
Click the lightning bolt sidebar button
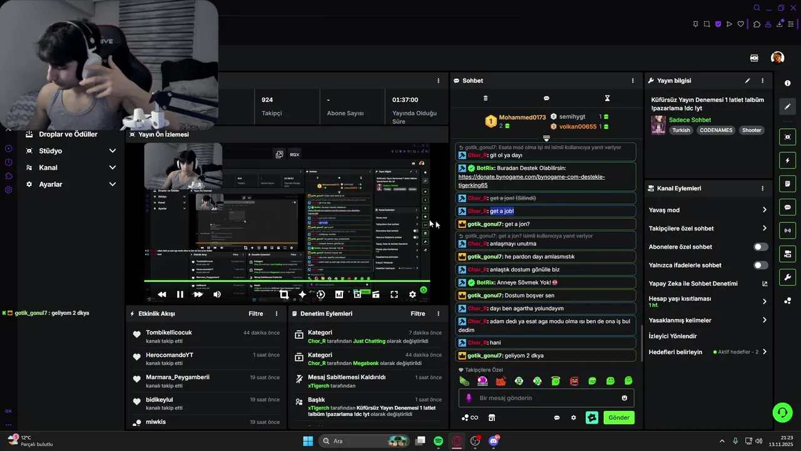click(x=787, y=160)
